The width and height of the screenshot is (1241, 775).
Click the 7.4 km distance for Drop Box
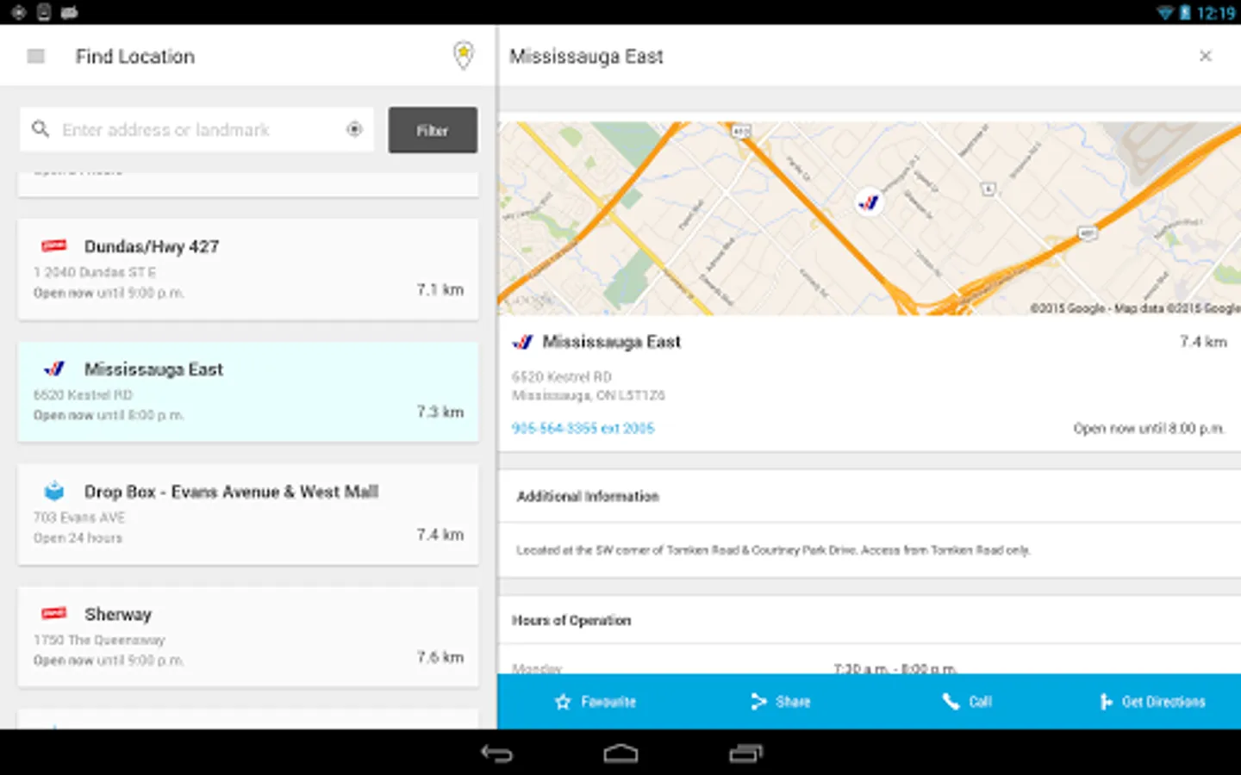coord(440,535)
